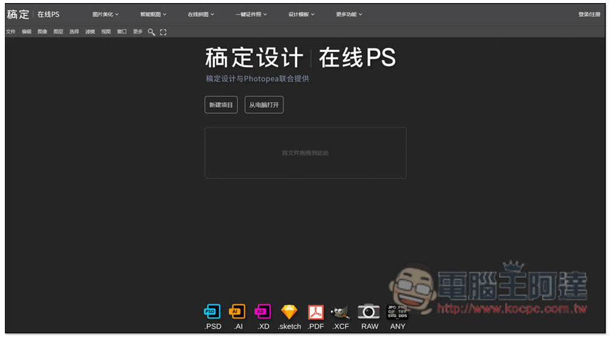Click the search magnifier icon
Viewport: 610px width, 337px height.
(x=151, y=32)
